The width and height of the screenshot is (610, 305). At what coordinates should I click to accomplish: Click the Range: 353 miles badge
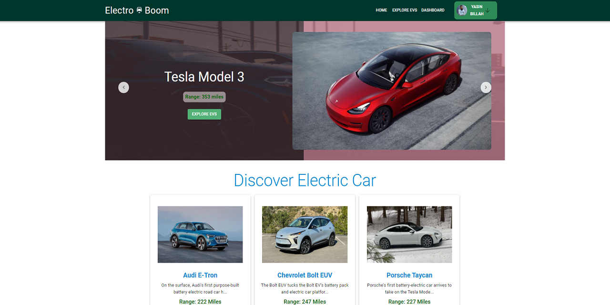pos(204,97)
